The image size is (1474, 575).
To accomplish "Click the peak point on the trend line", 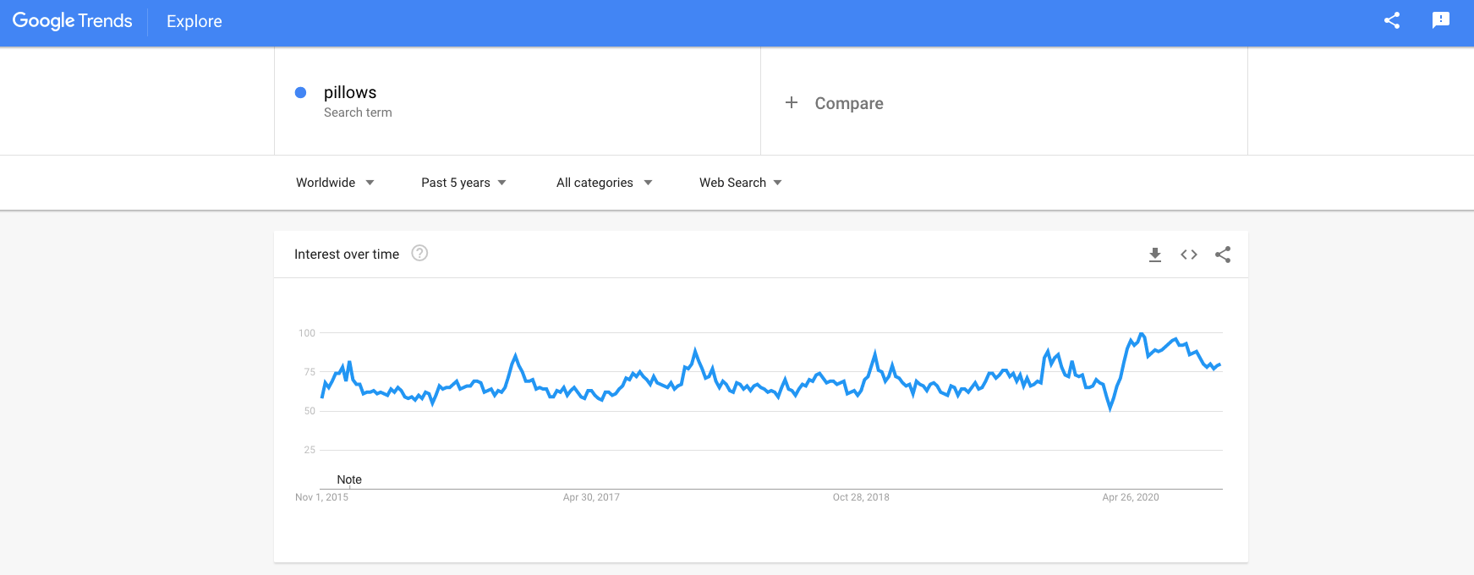I will point(1142,334).
